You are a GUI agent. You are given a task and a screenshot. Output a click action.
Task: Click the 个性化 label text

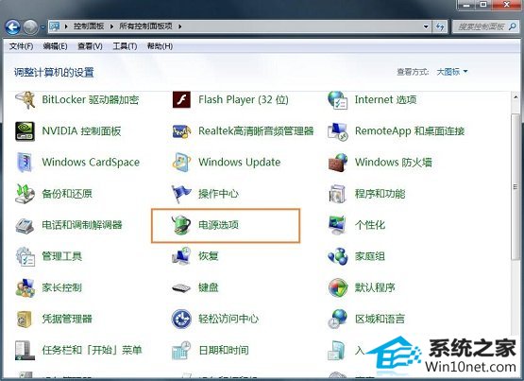click(x=370, y=225)
